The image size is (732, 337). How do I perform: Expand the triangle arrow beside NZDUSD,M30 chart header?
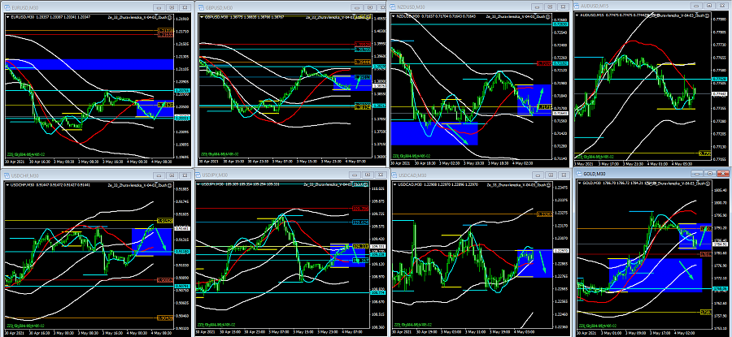point(393,16)
